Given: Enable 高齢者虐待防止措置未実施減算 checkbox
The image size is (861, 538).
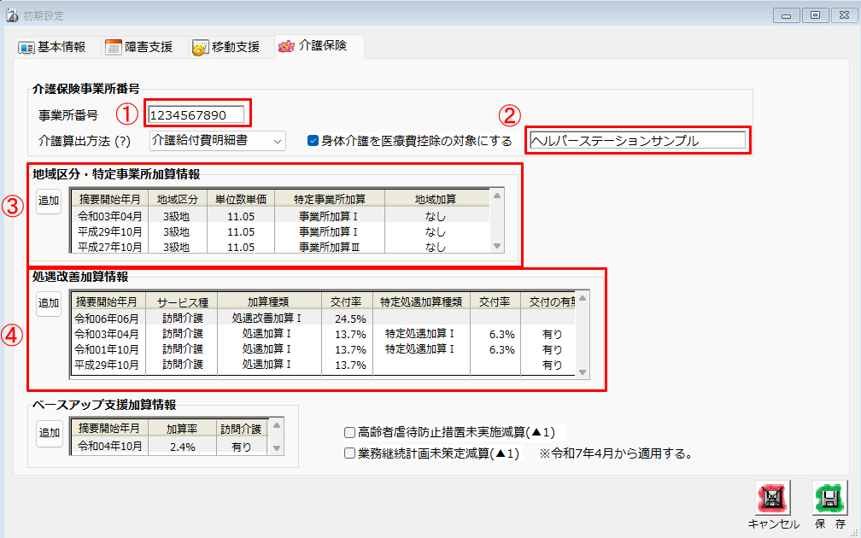Looking at the screenshot, I should point(349,433).
